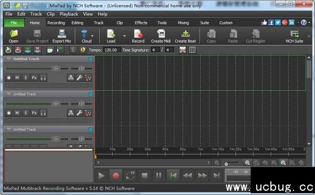Click the red Record transport button
Image resolution: width=315 pixels, height=195 pixels.
115,176
